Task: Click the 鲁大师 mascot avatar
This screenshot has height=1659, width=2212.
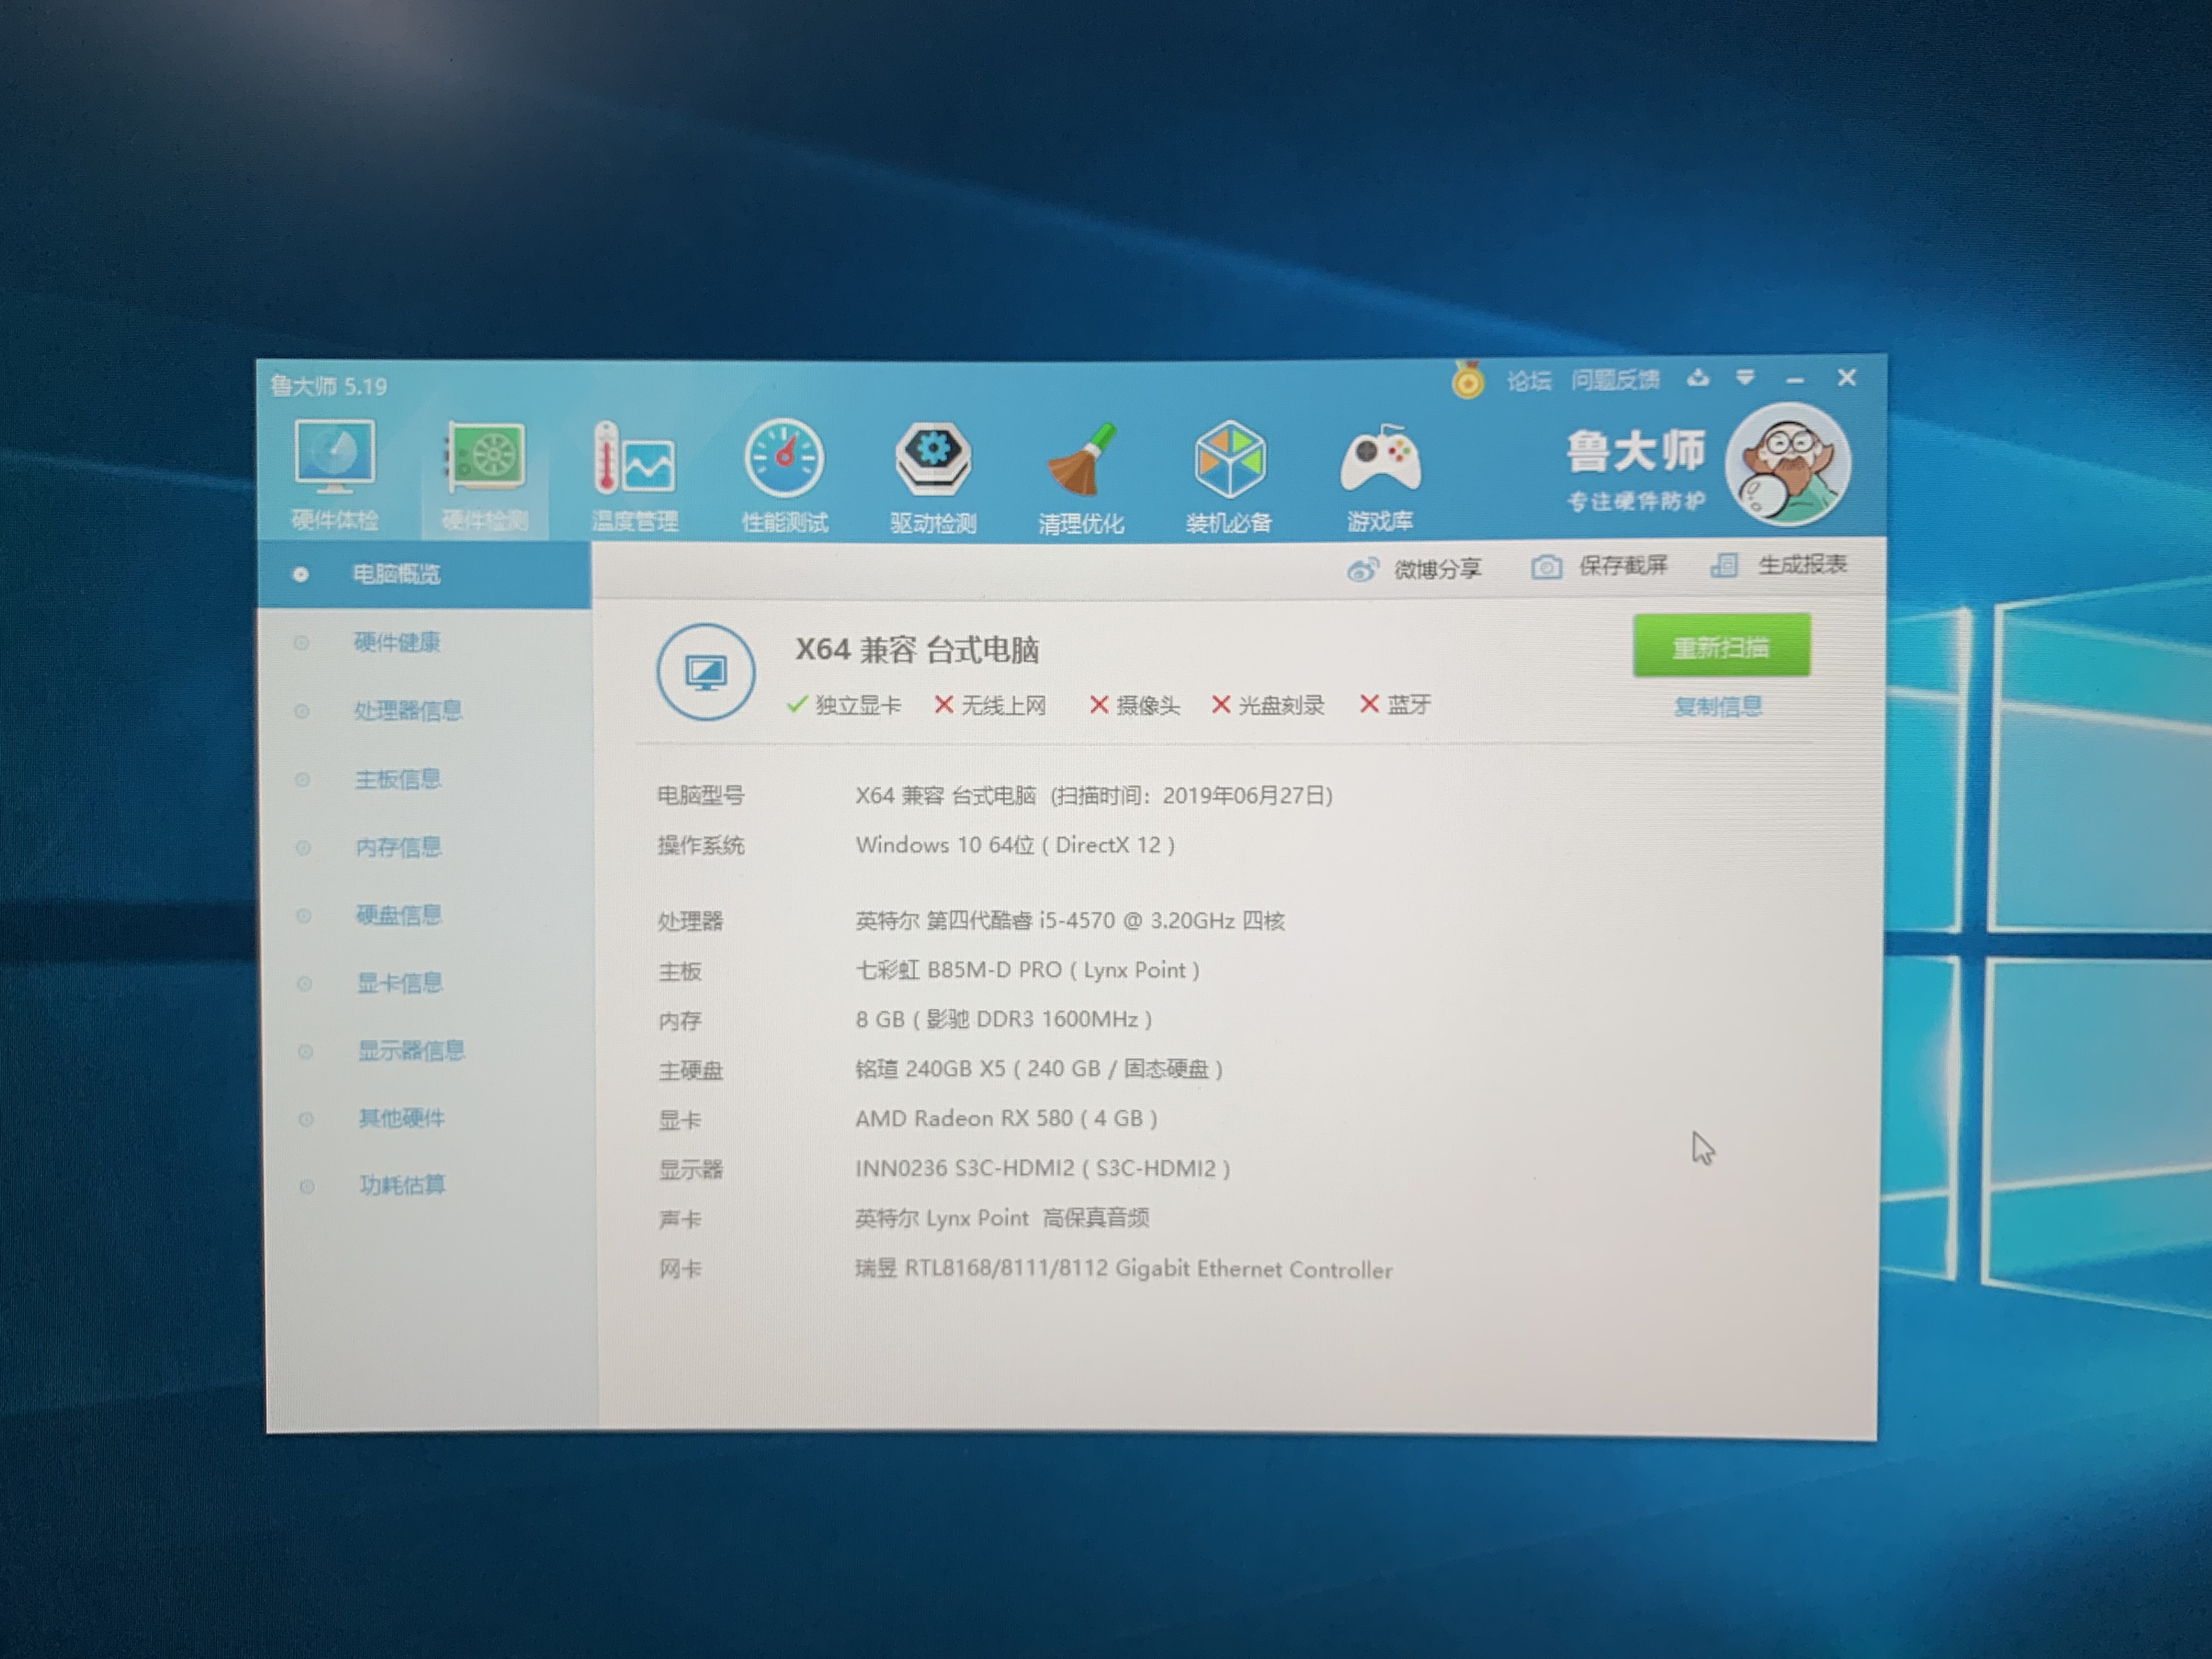Action: (x=1788, y=465)
